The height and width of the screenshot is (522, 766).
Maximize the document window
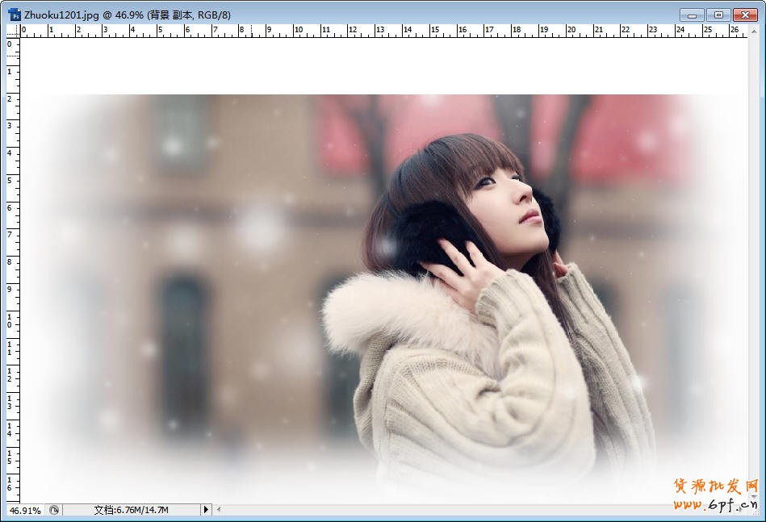[x=718, y=15]
